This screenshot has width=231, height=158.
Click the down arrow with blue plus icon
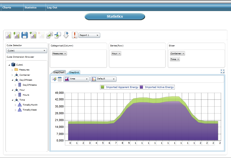pyautogui.click(x=66, y=35)
